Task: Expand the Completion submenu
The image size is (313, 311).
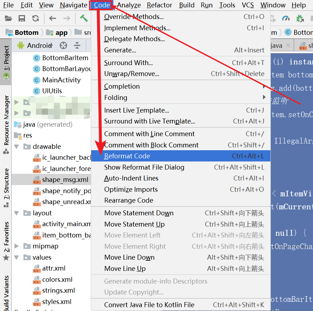Action: pos(181,87)
